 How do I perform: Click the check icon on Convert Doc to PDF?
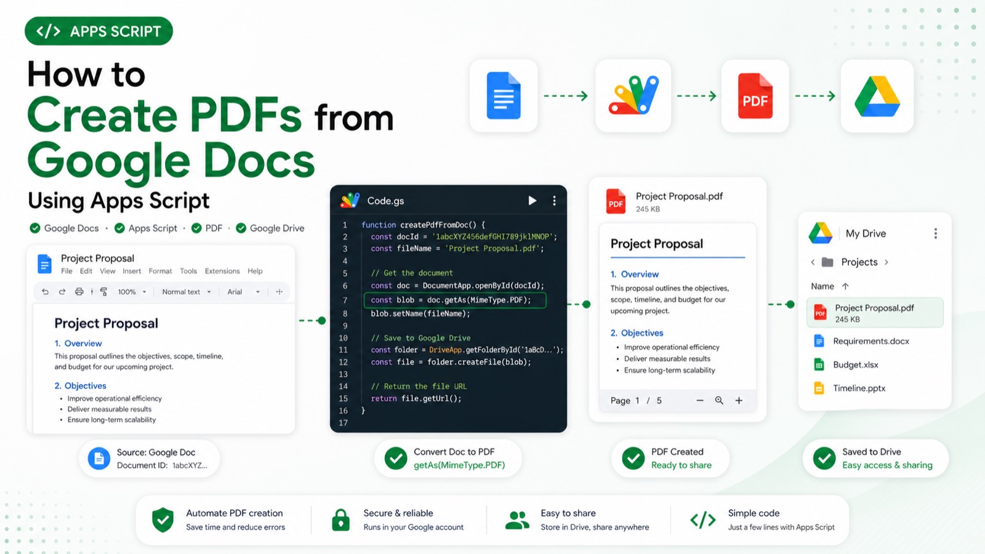click(x=396, y=458)
